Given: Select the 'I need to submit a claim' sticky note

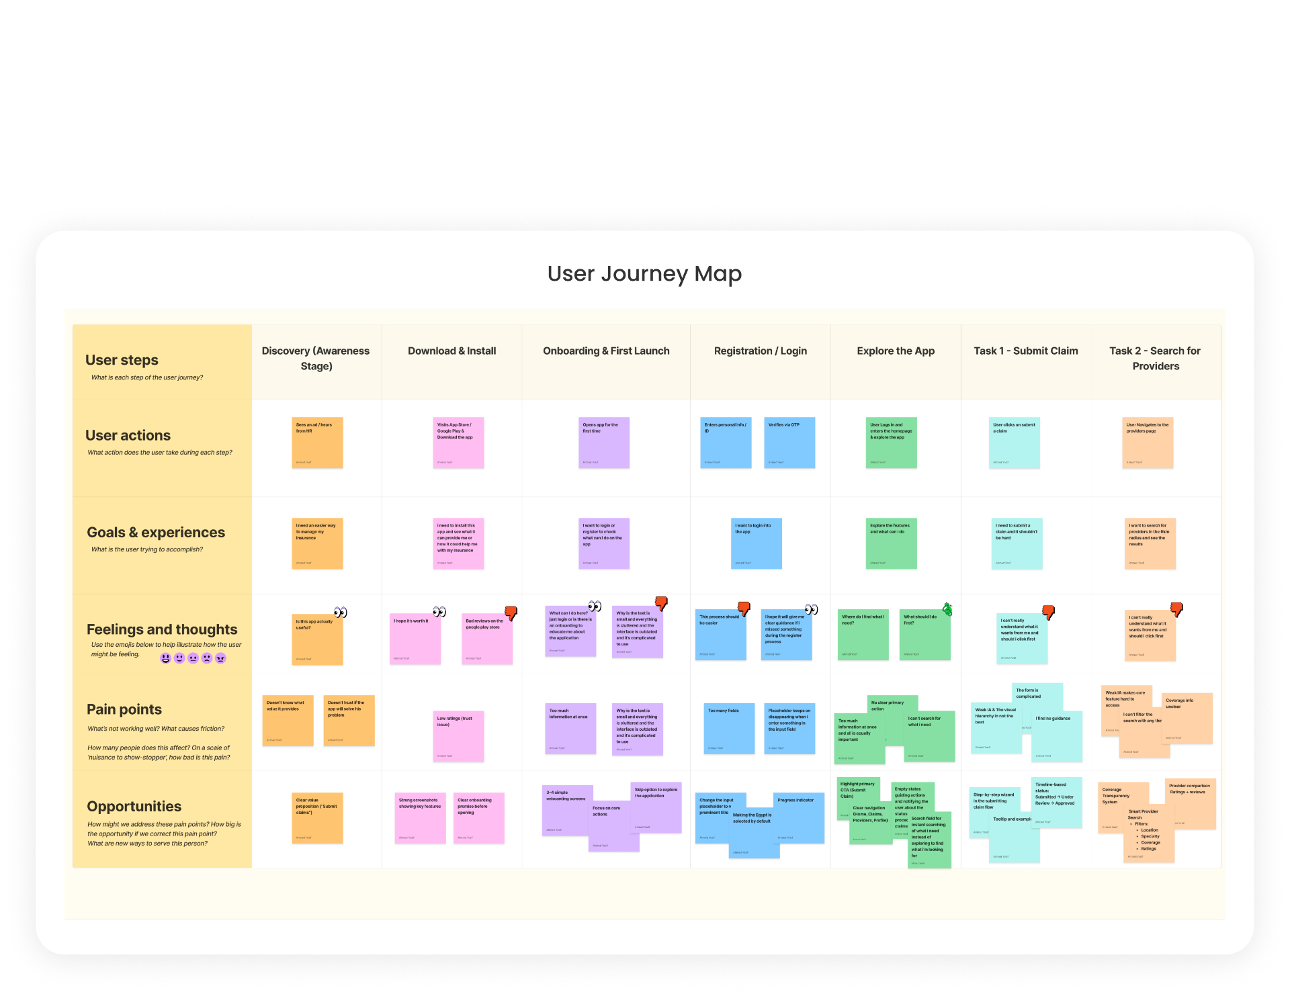Looking at the screenshot, I should click(1017, 543).
